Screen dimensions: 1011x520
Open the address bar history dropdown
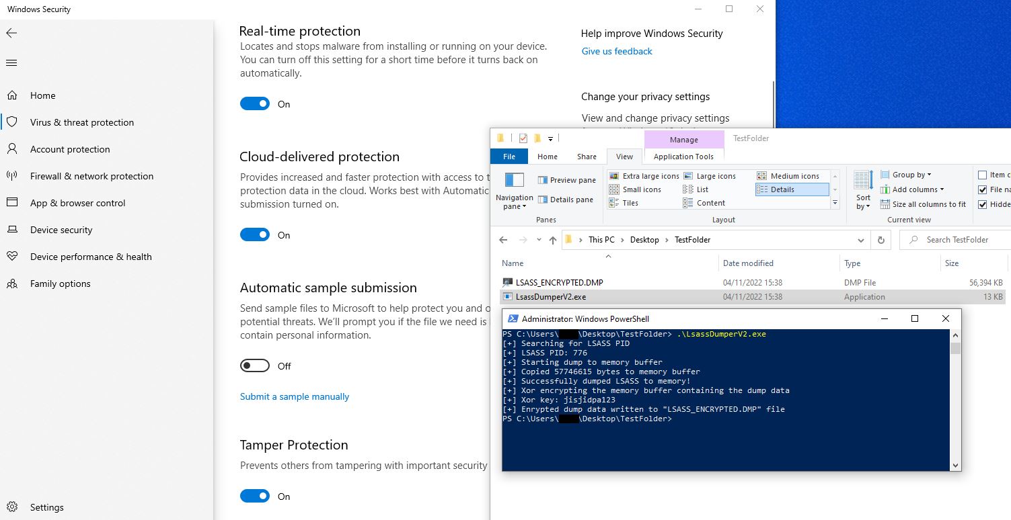click(861, 240)
